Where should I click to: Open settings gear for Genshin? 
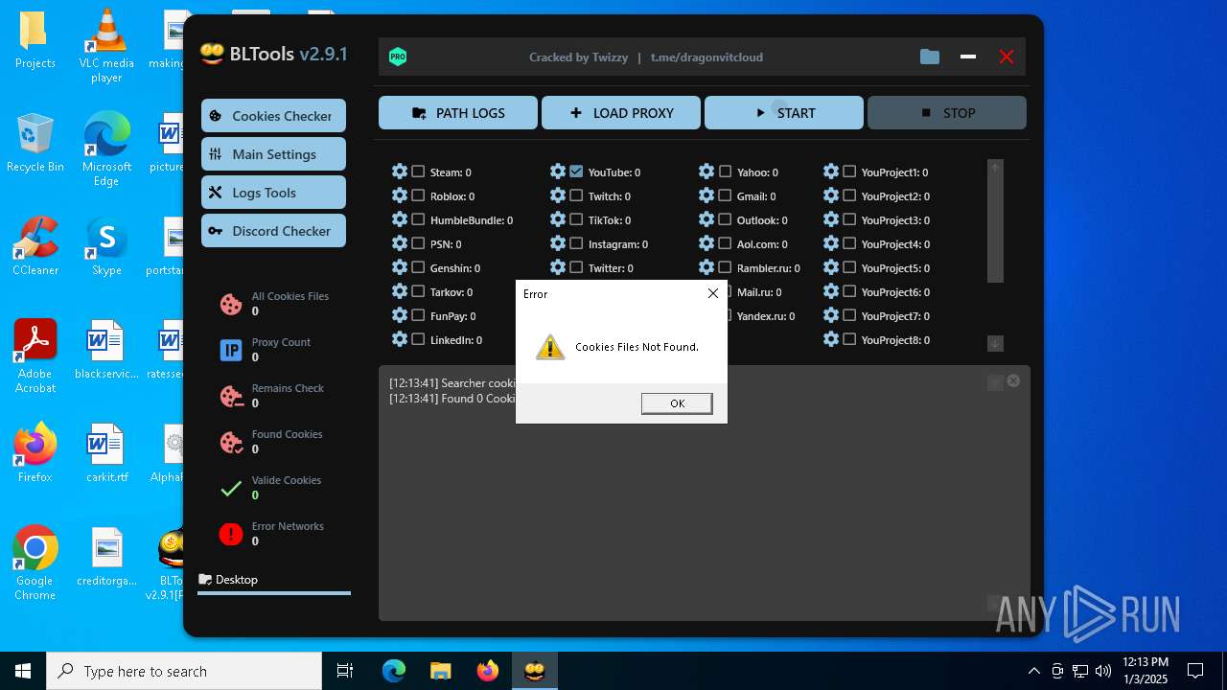[400, 267]
